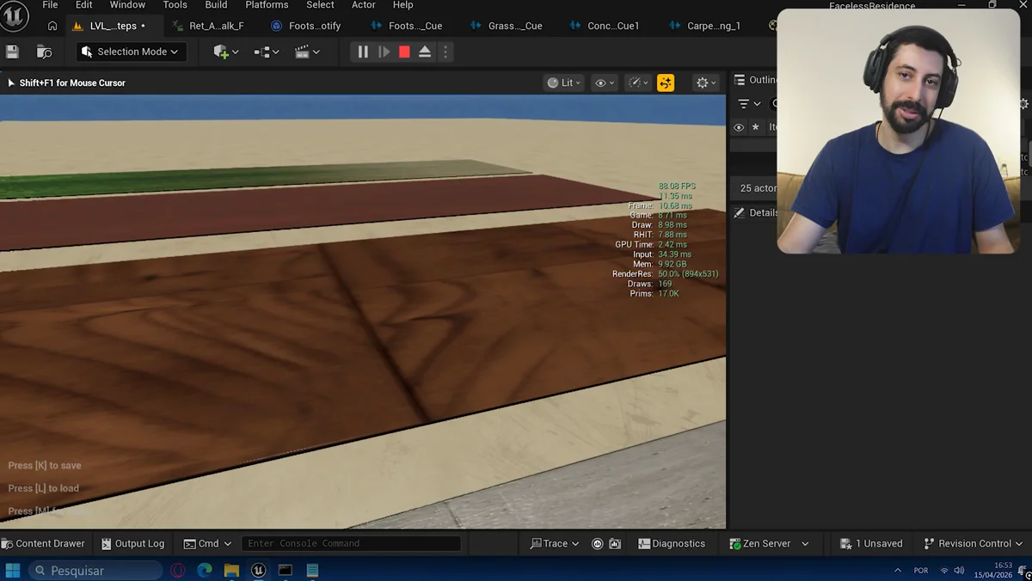Click the console command input field
The width and height of the screenshot is (1032, 581).
click(x=351, y=543)
